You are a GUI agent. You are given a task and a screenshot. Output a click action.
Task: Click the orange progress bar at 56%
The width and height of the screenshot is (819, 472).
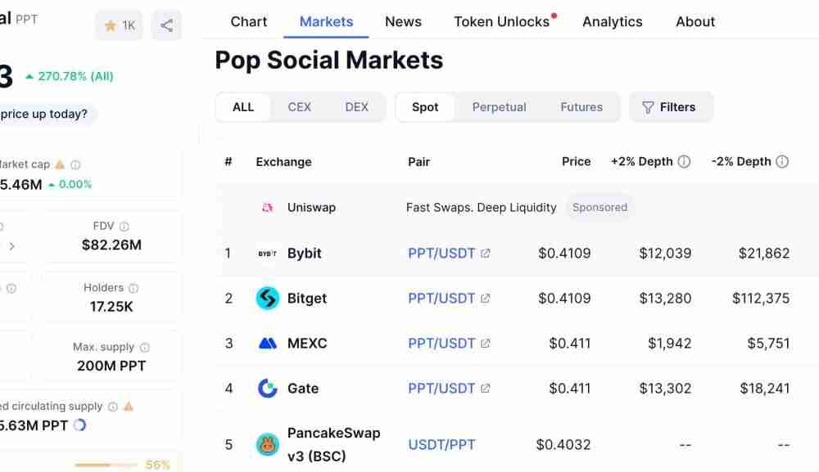point(105,465)
